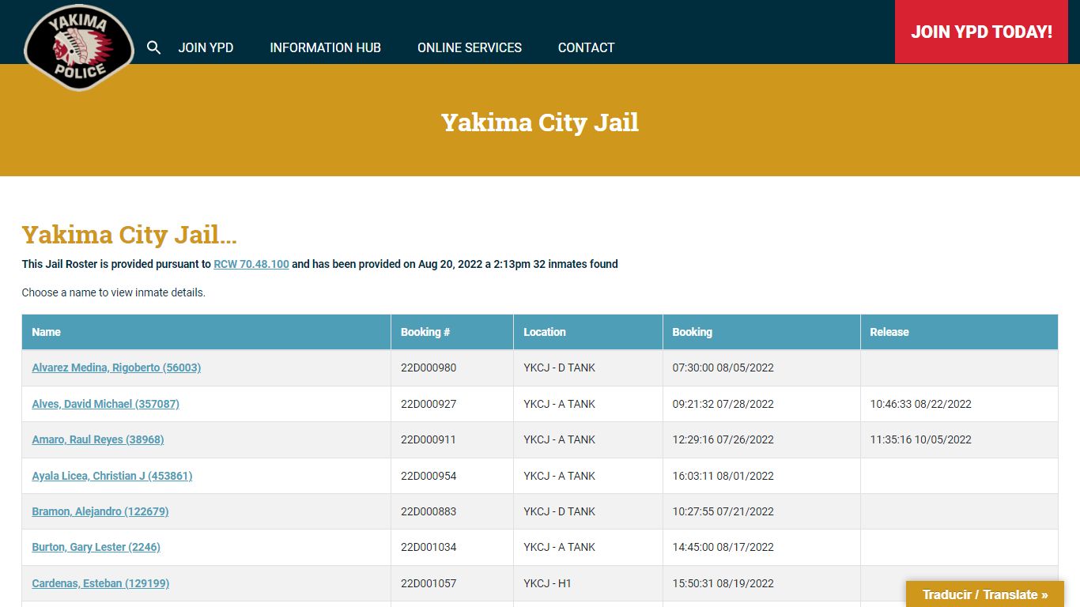Select booking number 22D000927
This screenshot has width=1080, height=607.
pyautogui.click(x=429, y=404)
